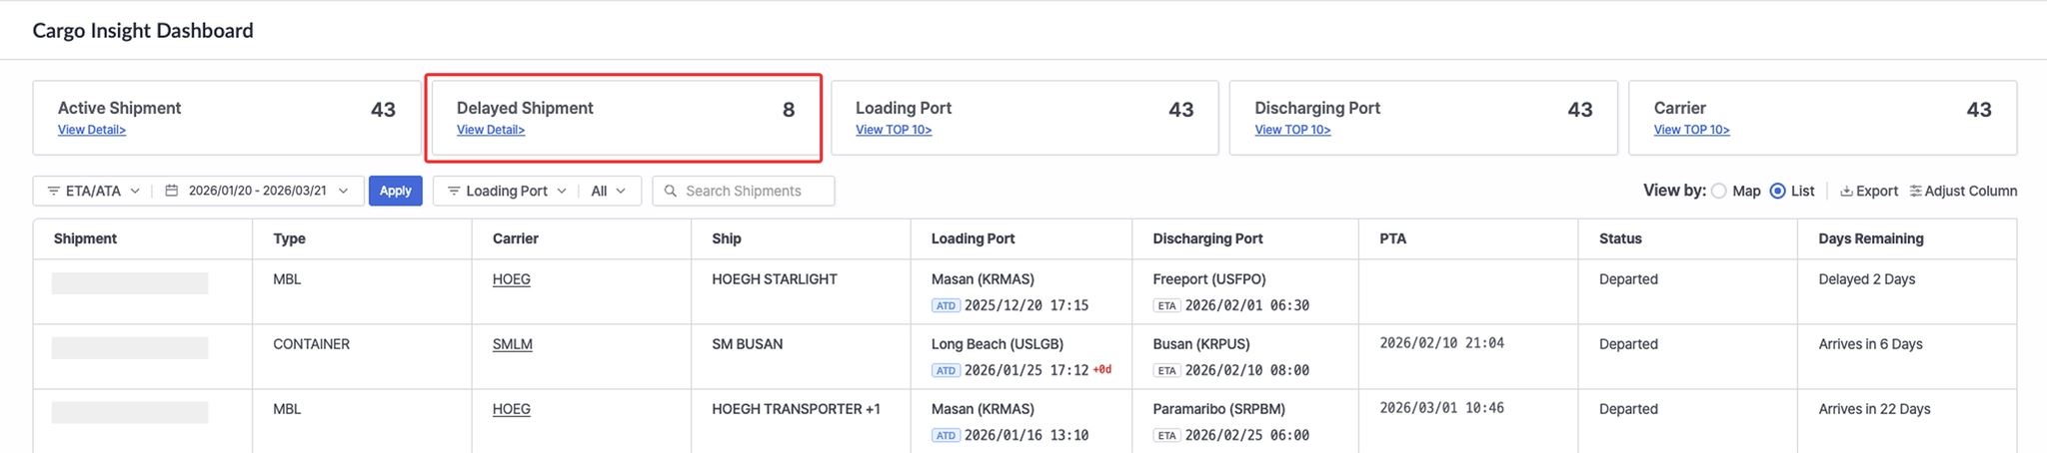Open View Detail under Active Shipment

(92, 130)
